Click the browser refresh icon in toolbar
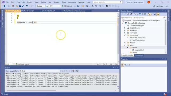The image size is (171, 96). click(78, 6)
